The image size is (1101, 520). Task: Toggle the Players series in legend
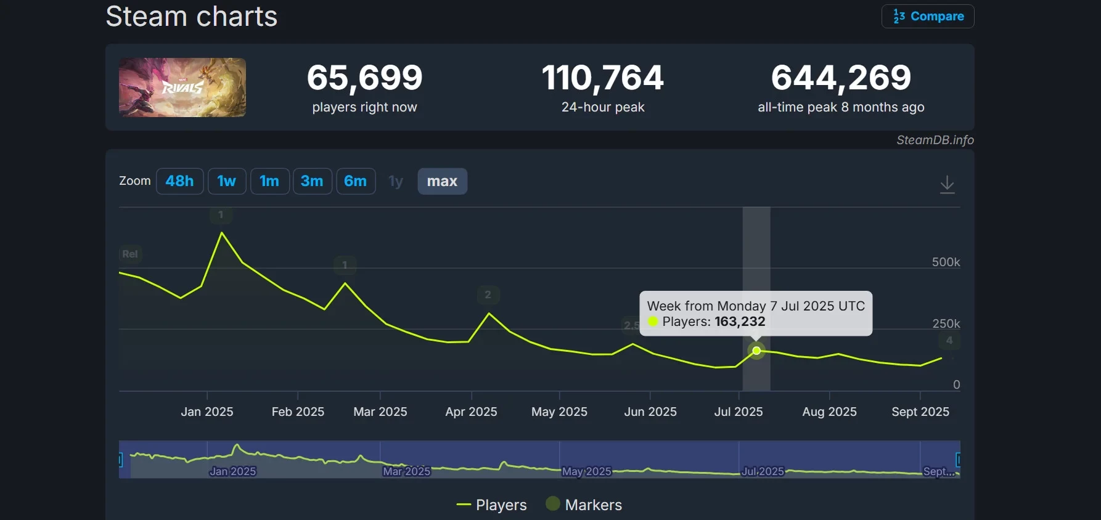492,505
